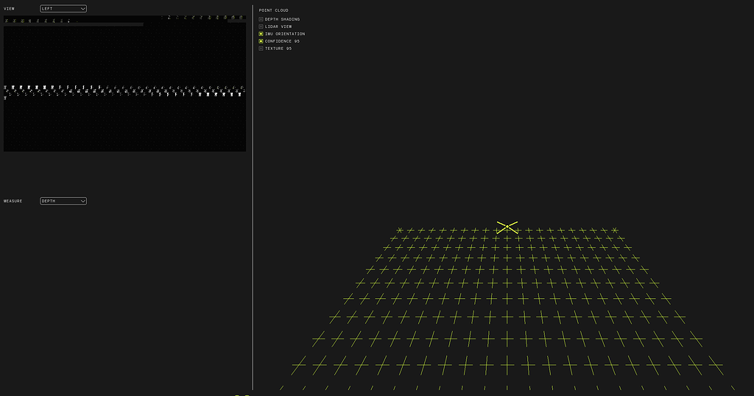Image resolution: width=754 pixels, height=396 pixels.
Task: Select the bright IMU orientation marker in the point cloud
Action: (x=507, y=227)
